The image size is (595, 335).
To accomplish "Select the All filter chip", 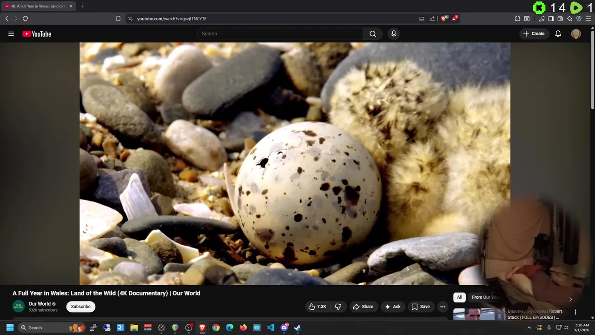I will click(x=459, y=297).
